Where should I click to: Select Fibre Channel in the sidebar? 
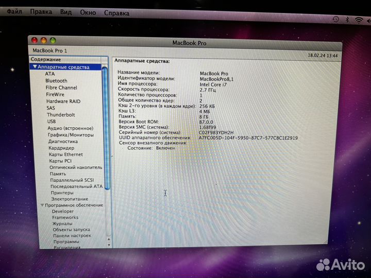point(61,88)
